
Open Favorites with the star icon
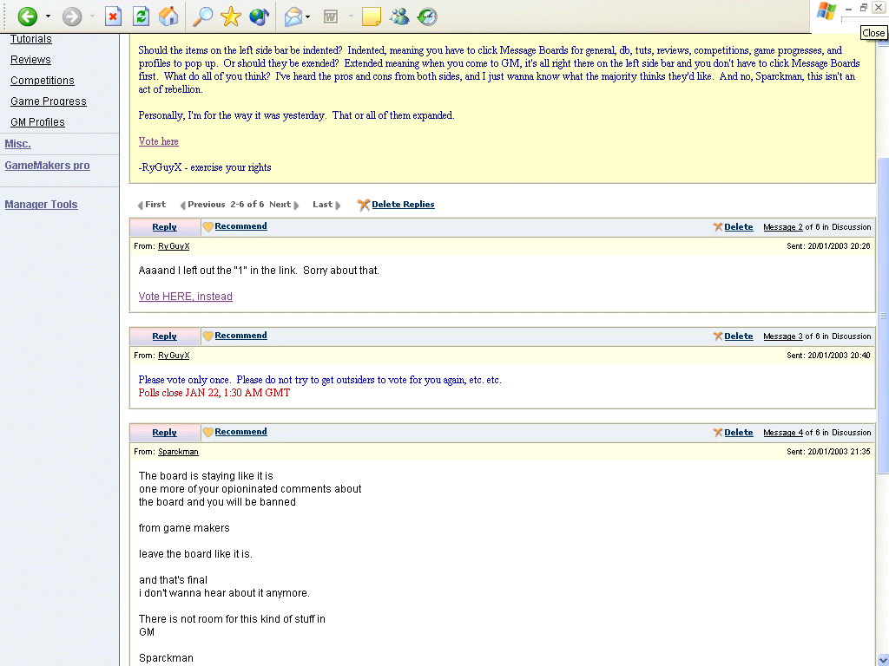230,16
